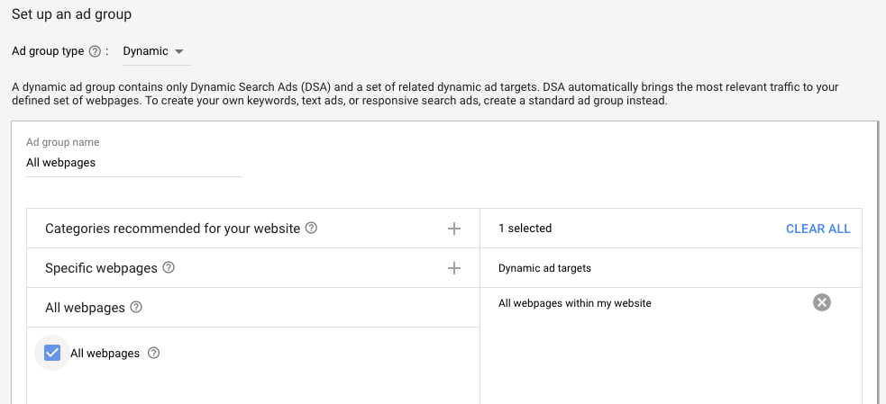Uncheck the All webpages checkbox

coord(52,354)
